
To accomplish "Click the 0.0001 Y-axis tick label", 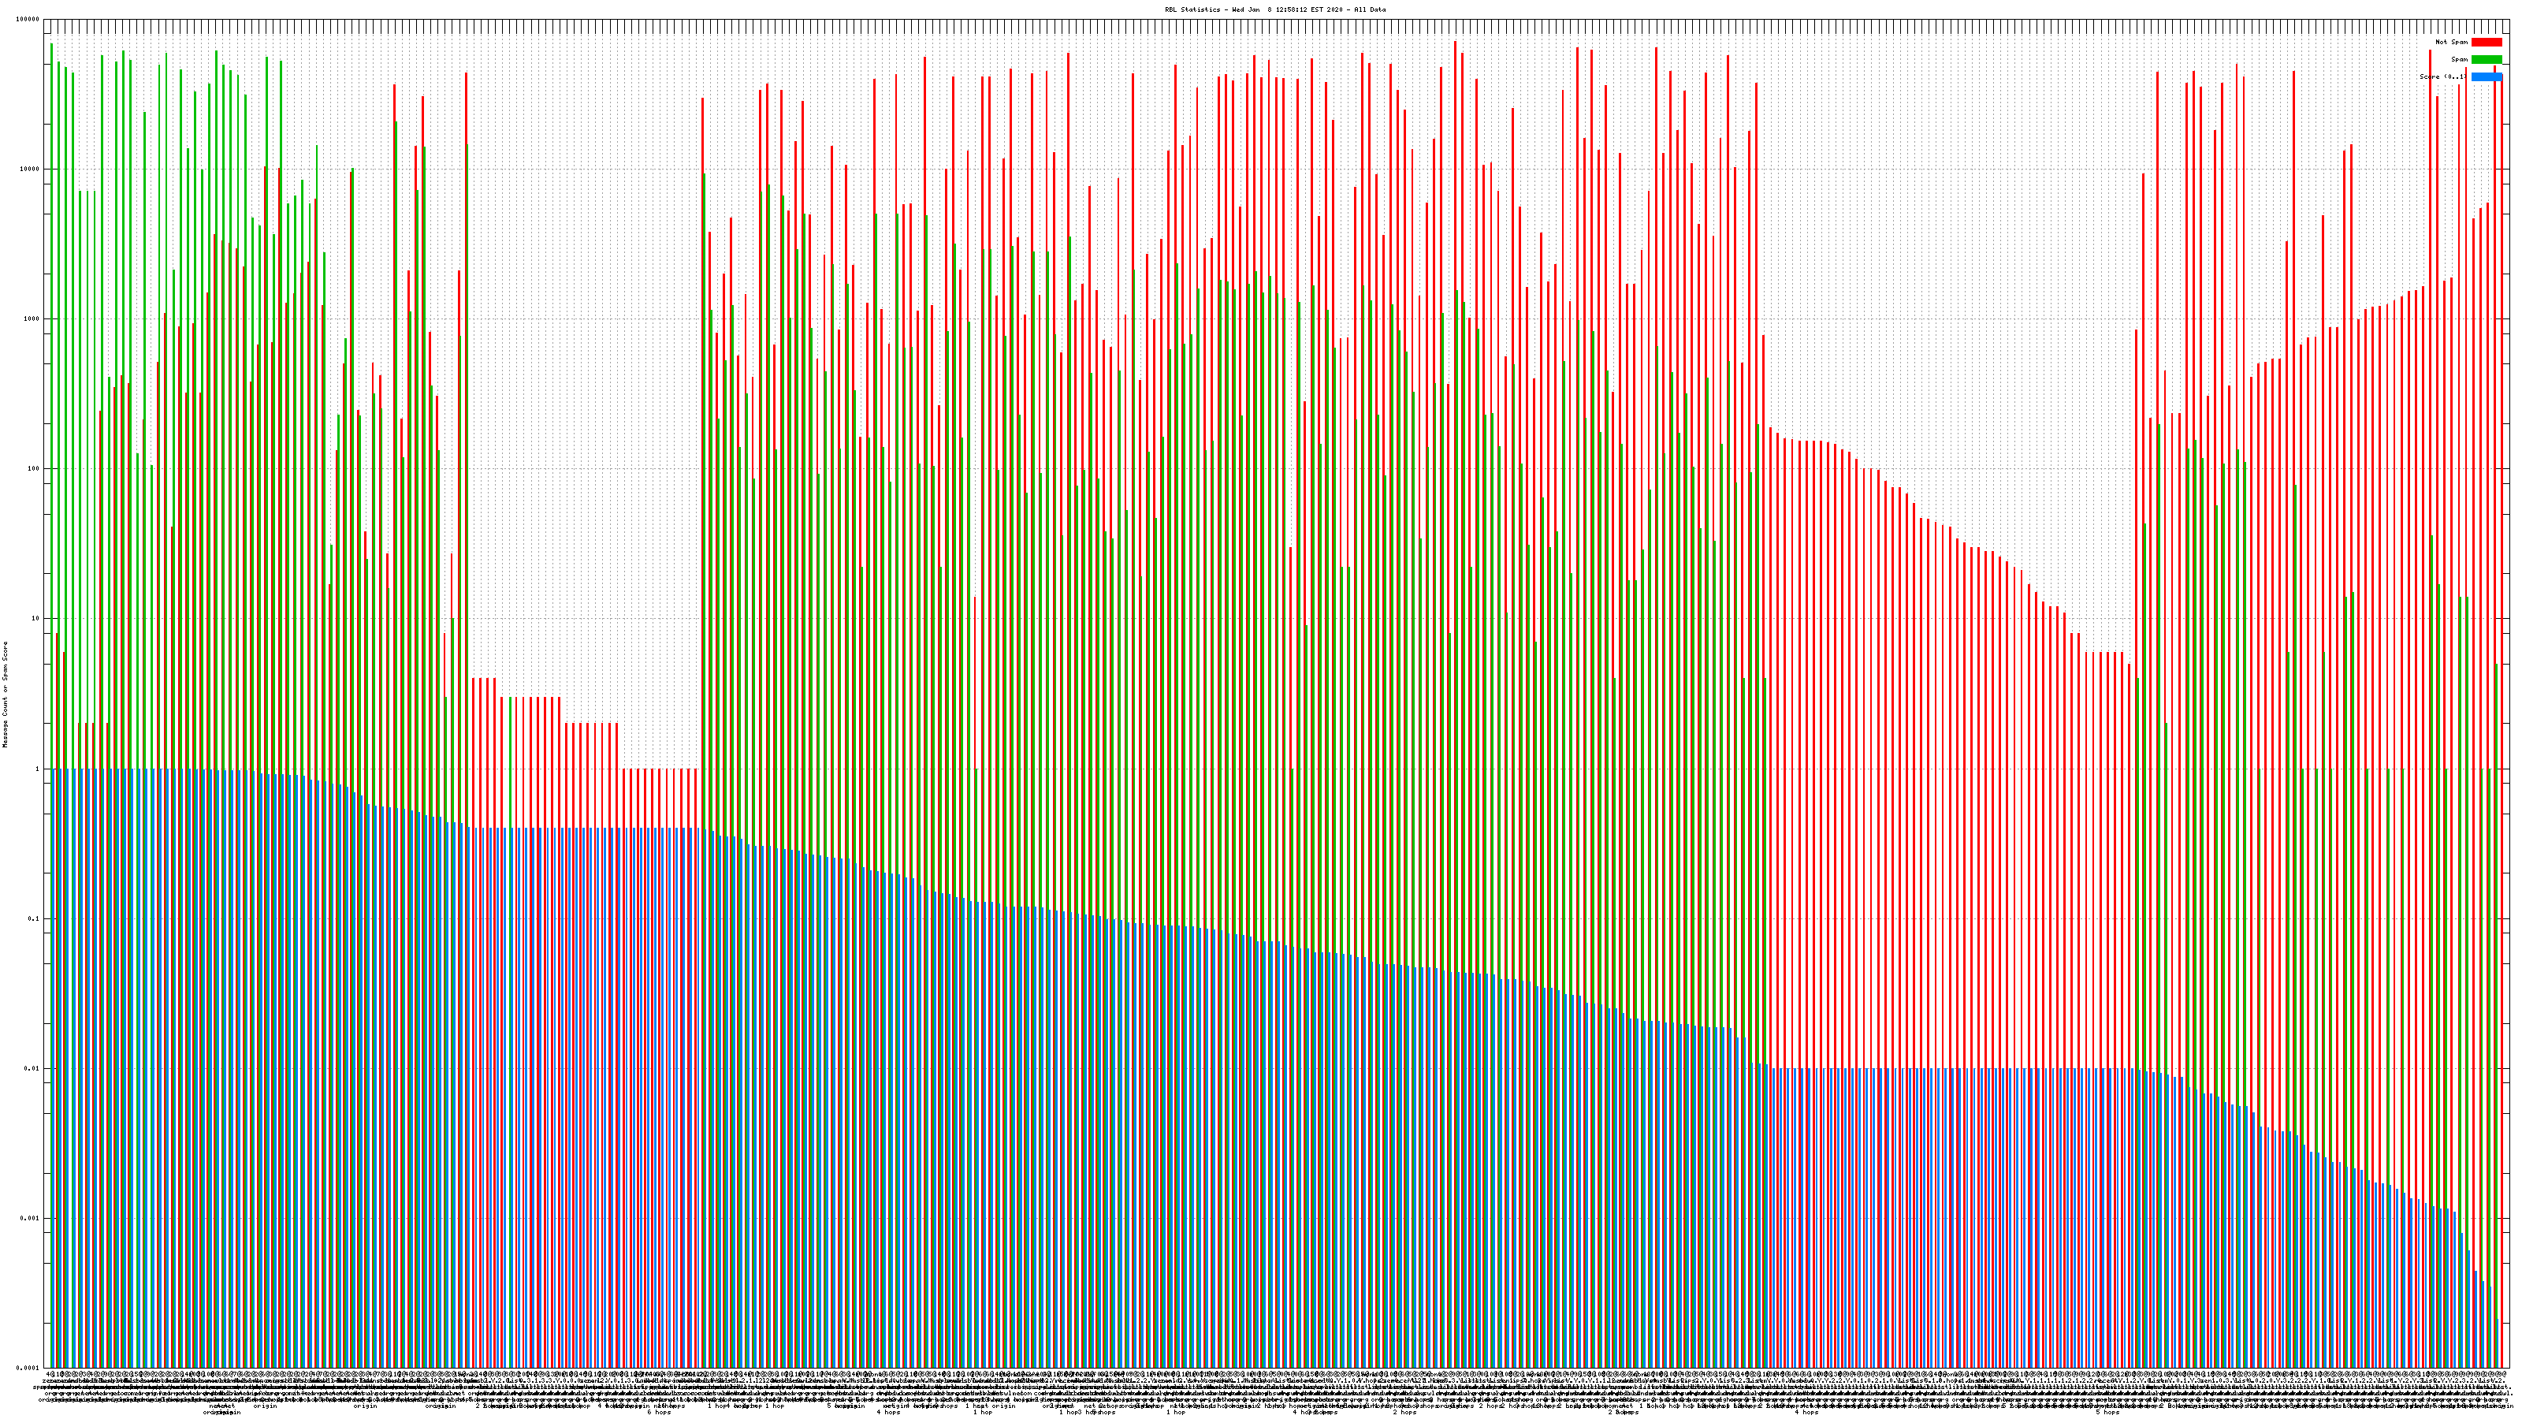I will coord(28,1368).
